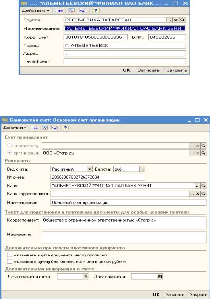Click the Наименование field with bank name

pyautogui.click(x=125, y=28)
